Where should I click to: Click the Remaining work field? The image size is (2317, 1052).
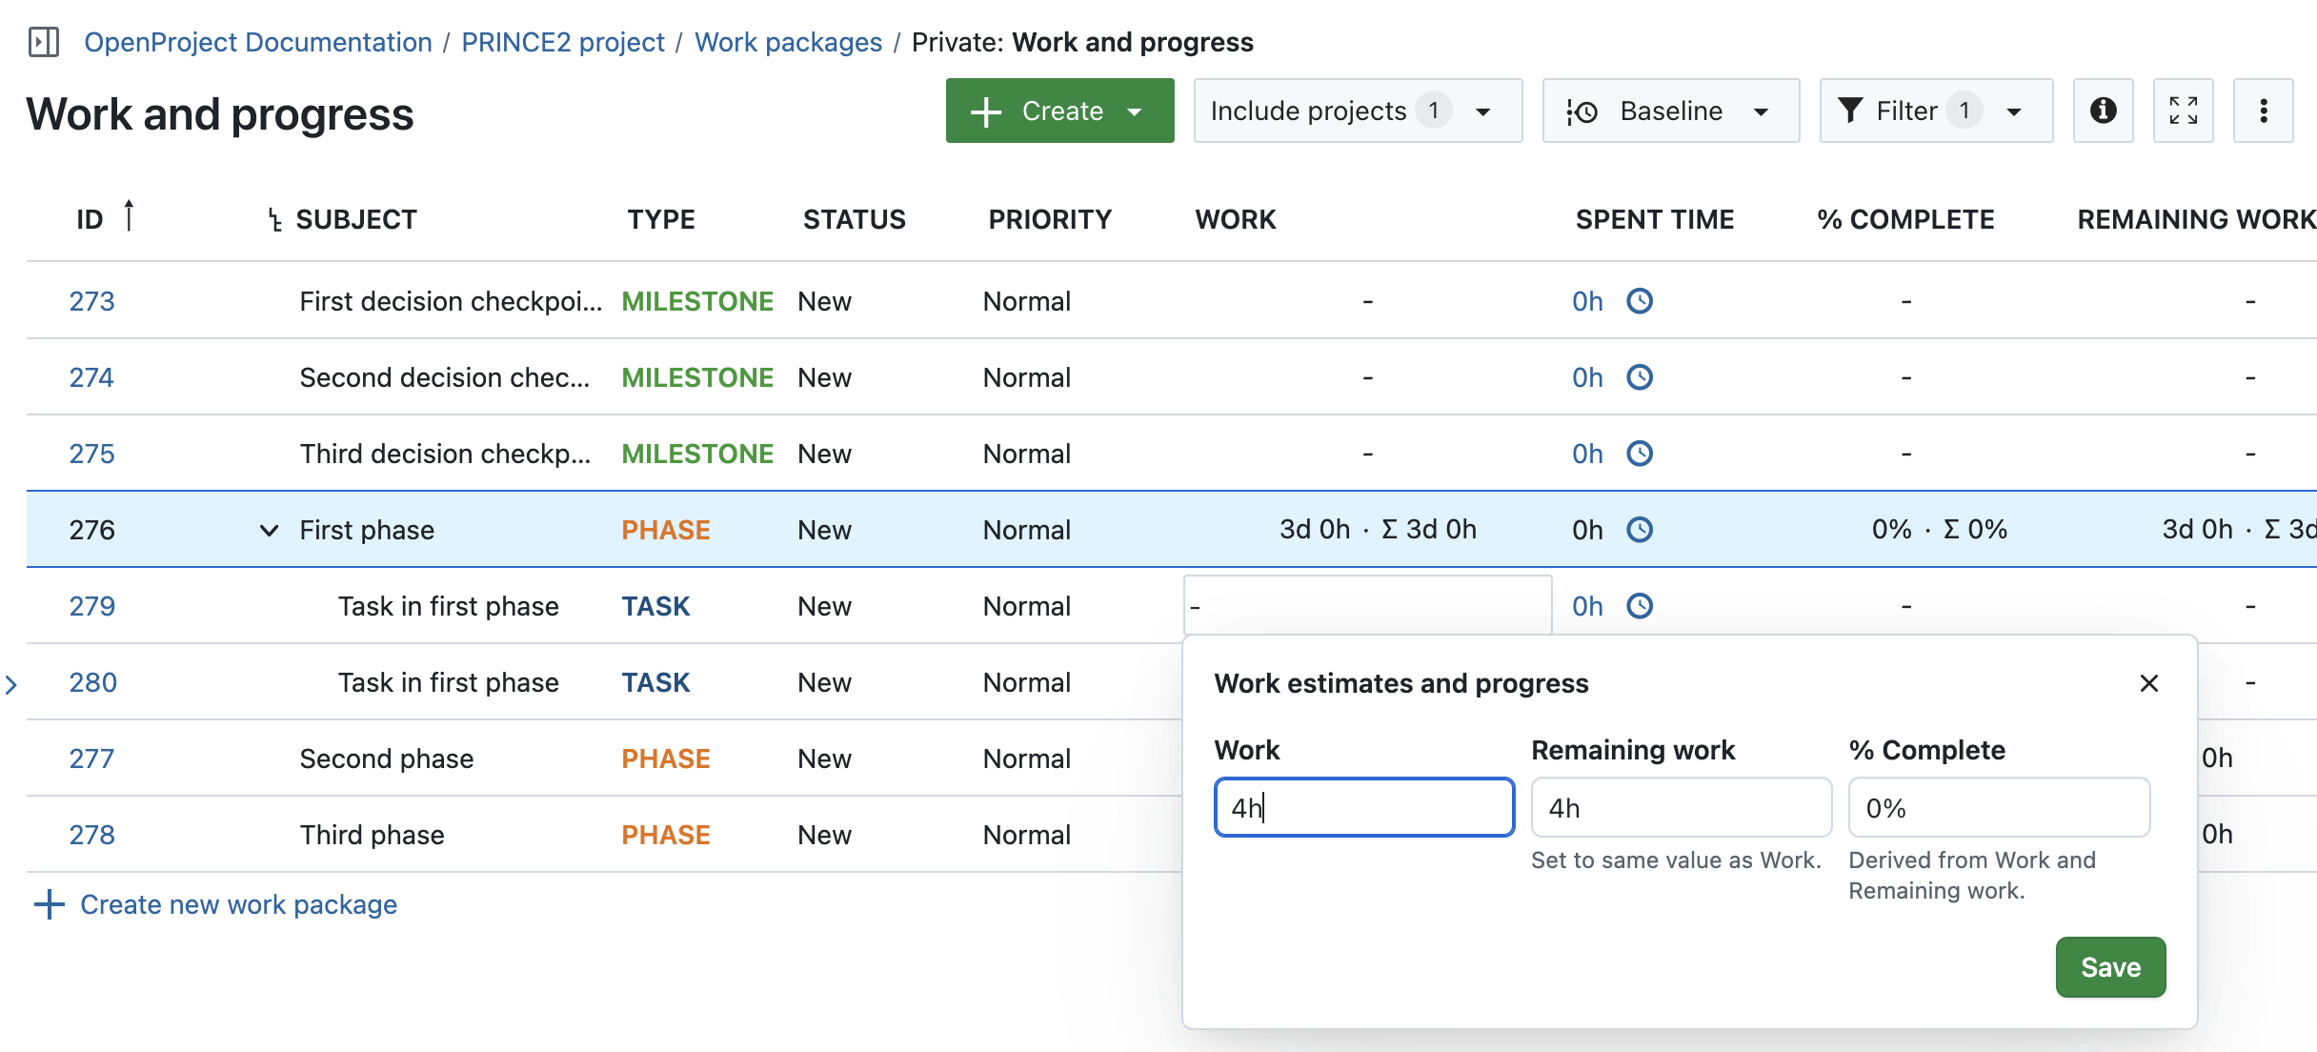click(x=1682, y=807)
